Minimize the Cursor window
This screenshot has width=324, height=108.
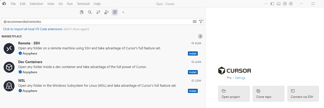(301, 4)
